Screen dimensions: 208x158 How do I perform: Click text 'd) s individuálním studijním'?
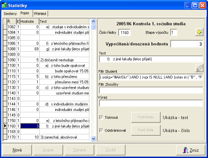(67, 104)
